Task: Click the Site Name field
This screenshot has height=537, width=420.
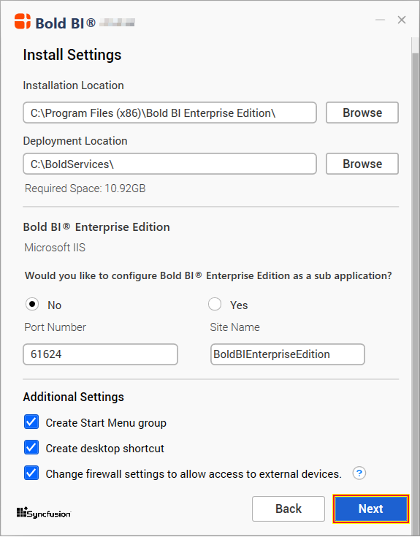Action: 288,354
